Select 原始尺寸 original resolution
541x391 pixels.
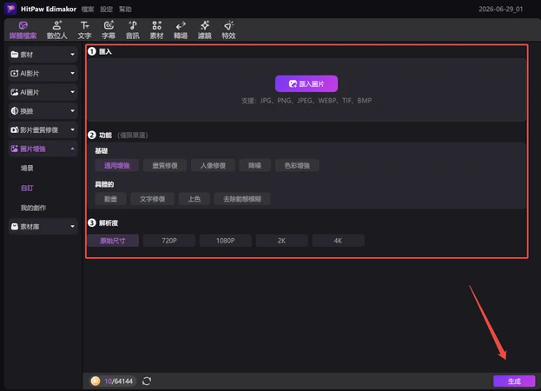pyautogui.click(x=113, y=241)
